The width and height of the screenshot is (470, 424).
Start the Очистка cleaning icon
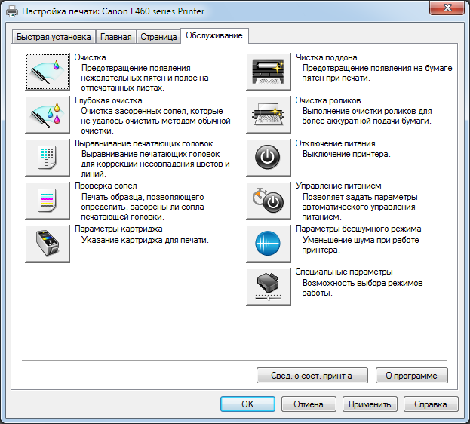point(48,72)
